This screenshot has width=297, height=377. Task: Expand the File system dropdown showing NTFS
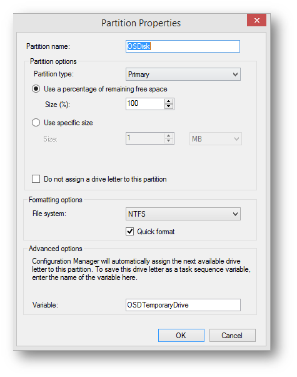pos(183,214)
